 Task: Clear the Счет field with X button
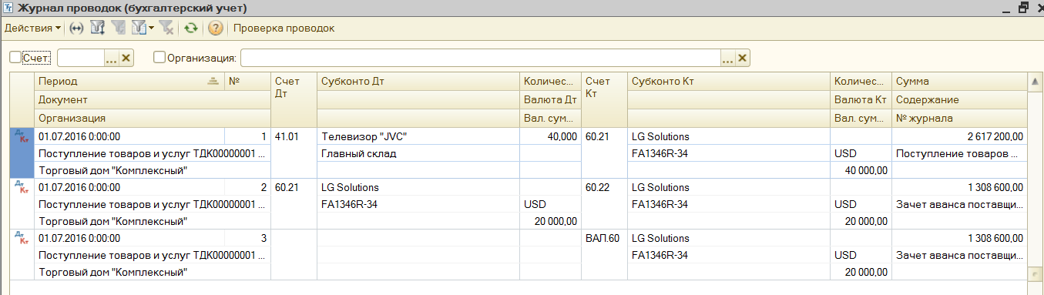pos(126,58)
